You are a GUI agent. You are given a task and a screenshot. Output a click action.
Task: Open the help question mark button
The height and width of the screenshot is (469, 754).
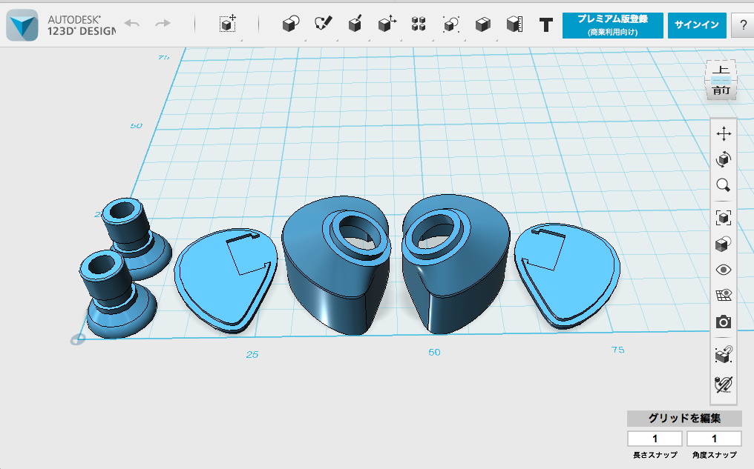(744, 25)
